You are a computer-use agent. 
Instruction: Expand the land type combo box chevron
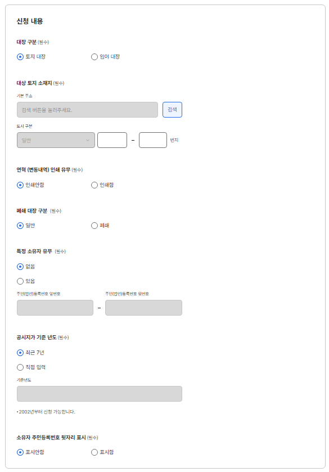89,139
